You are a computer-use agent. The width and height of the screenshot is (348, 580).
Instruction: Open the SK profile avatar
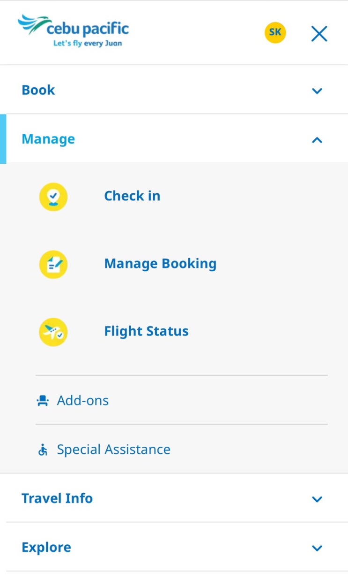275,32
